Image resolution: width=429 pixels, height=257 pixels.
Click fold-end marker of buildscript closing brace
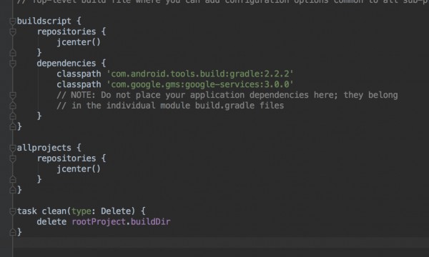tap(13, 126)
